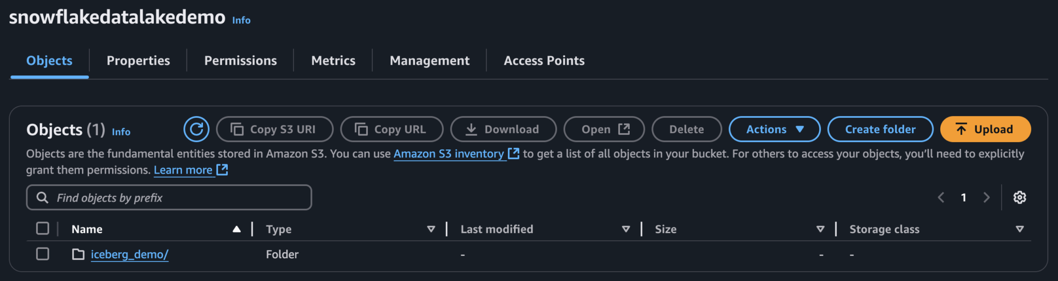
Task: Click the refresh objects icon button
Action: tap(196, 129)
